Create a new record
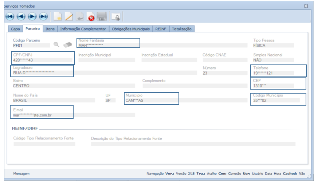This screenshot has height=181, width=314. point(58,16)
